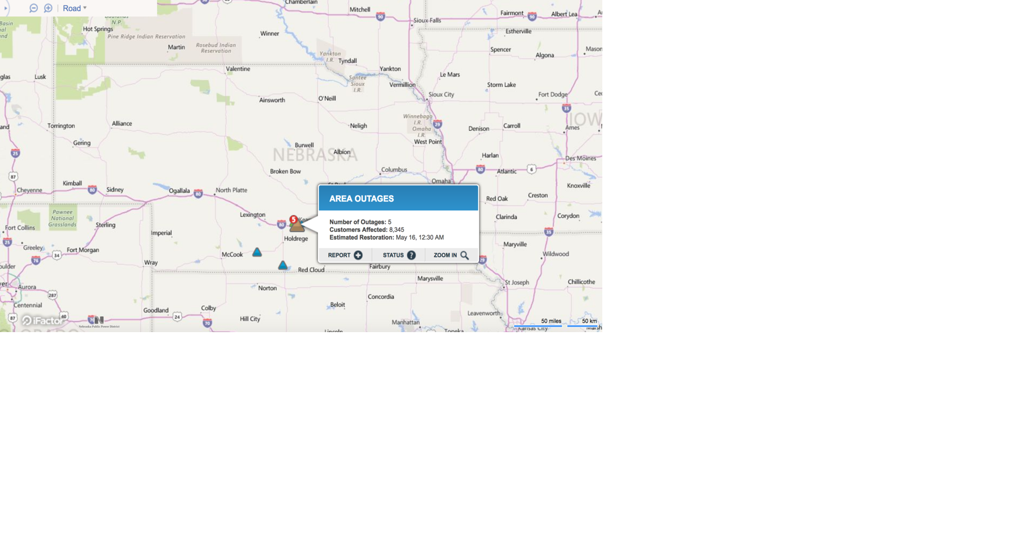The width and height of the screenshot is (1017, 534).
Task: Click the question mark icon next to STATUS
Action: click(x=411, y=255)
